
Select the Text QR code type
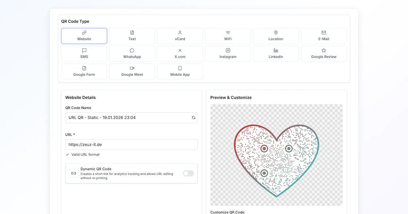pyautogui.click(x=132, y=36)
